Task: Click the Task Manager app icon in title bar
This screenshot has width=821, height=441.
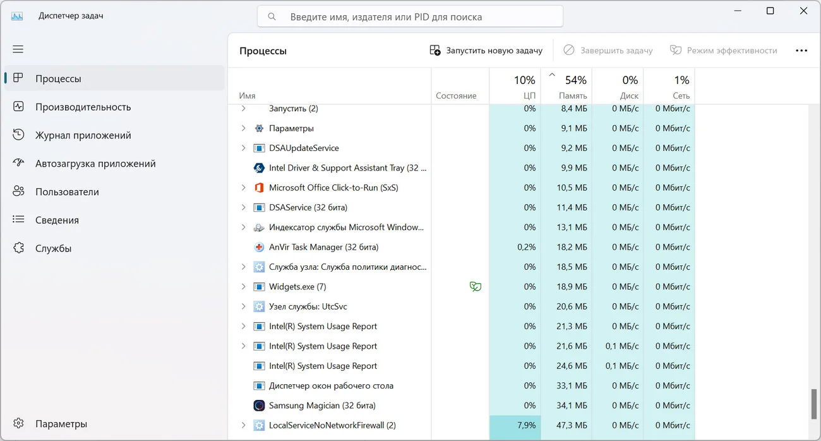Action: [x=18, y=16]
